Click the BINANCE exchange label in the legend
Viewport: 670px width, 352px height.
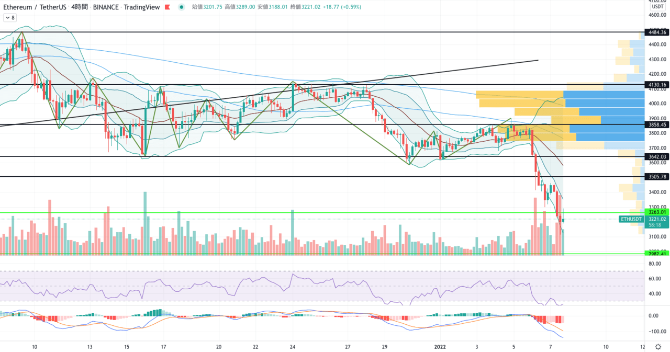tap(105, 7)
